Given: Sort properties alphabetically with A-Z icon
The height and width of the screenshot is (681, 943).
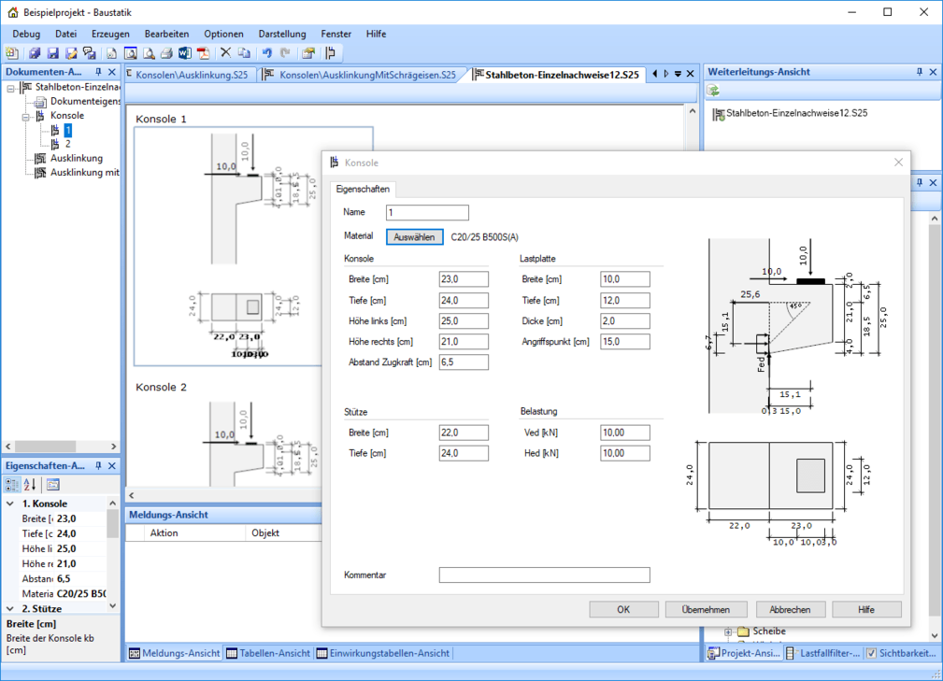Looking at the screenshot, I should pyautogui.click(x=29, y=484).
